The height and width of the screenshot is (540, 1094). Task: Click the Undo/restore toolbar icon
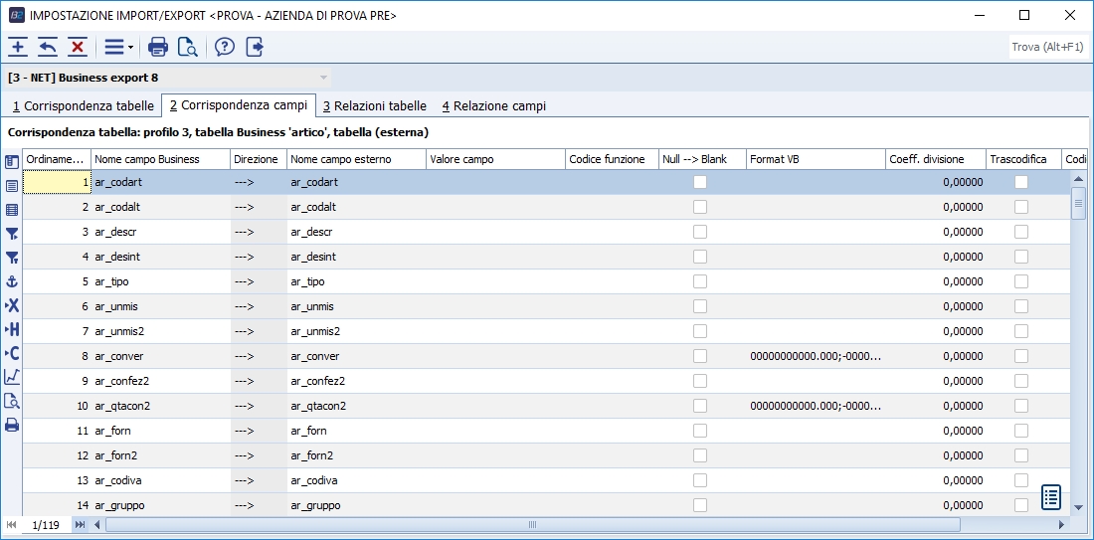48,48
